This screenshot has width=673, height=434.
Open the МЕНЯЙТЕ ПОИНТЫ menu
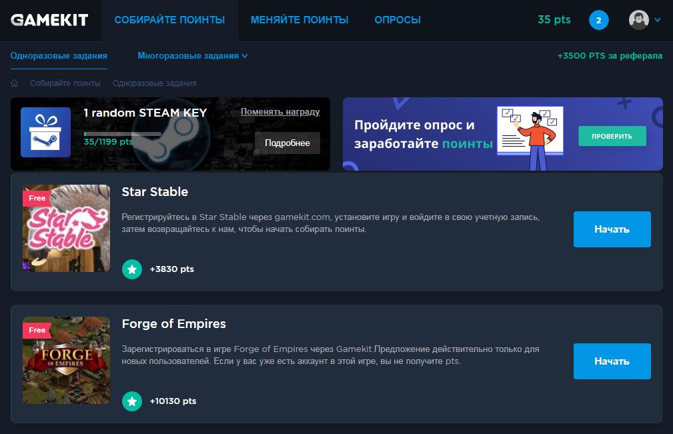click(299, 20)
